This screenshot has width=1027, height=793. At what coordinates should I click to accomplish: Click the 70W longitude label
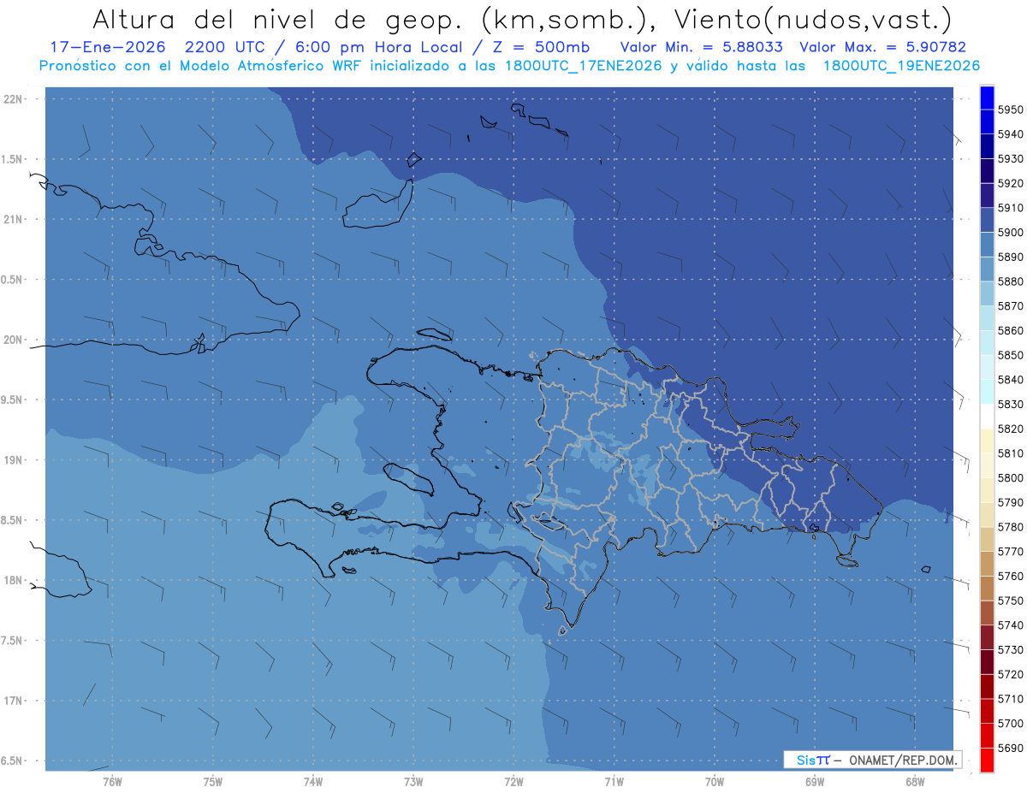tap(715, 781)
